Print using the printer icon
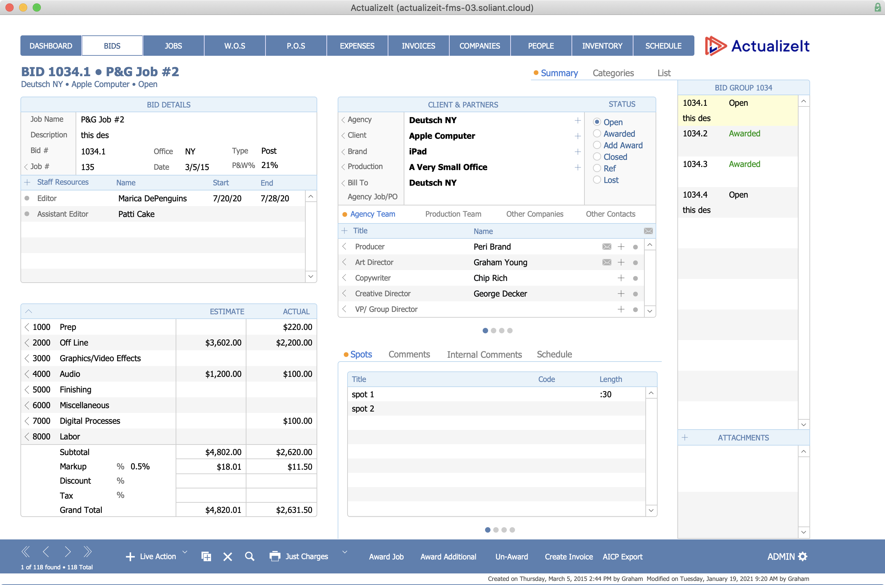Viewport: 885px width, 585px height. coord(275,556)
